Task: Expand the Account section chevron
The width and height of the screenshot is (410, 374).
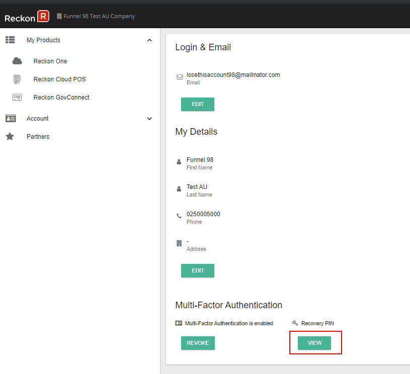Action: click(x=149, y=119)
